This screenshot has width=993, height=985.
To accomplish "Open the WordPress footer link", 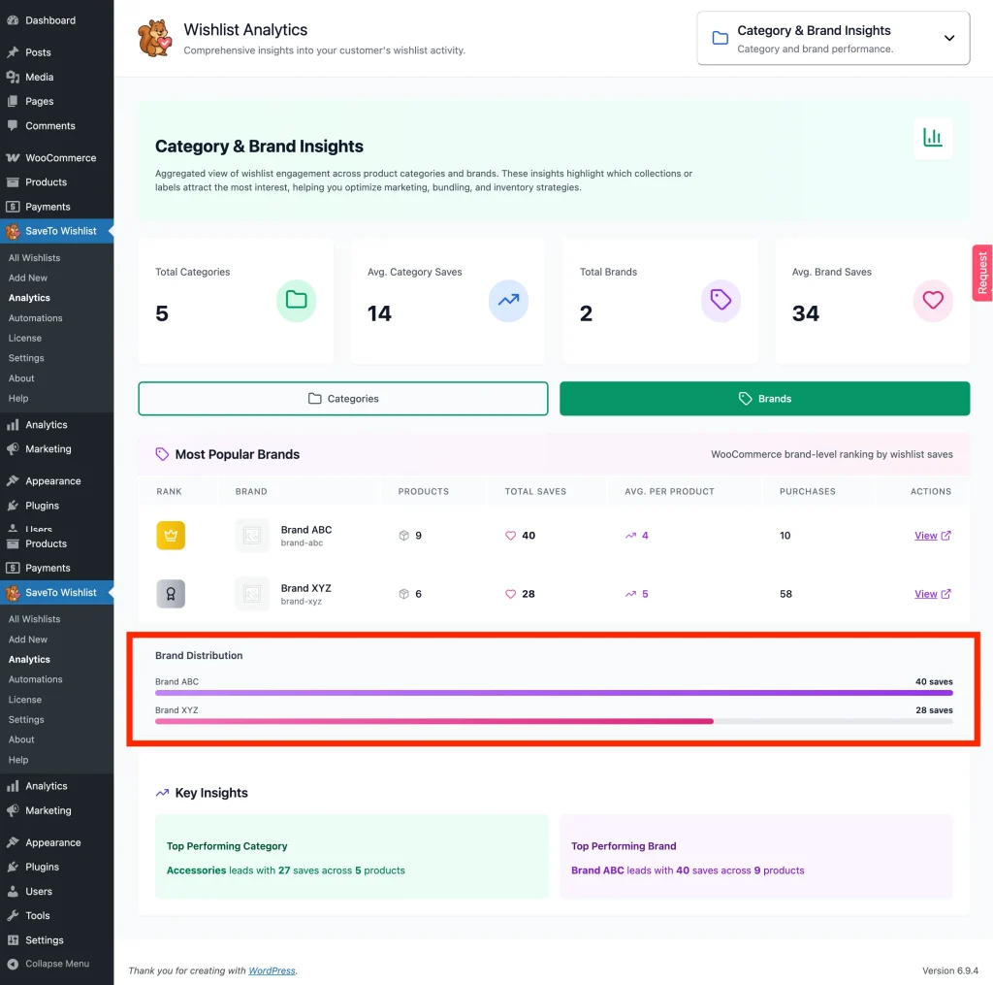I will pos(272,970).
